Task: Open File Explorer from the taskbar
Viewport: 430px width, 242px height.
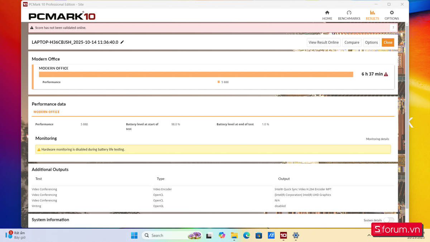Action: 234,235
